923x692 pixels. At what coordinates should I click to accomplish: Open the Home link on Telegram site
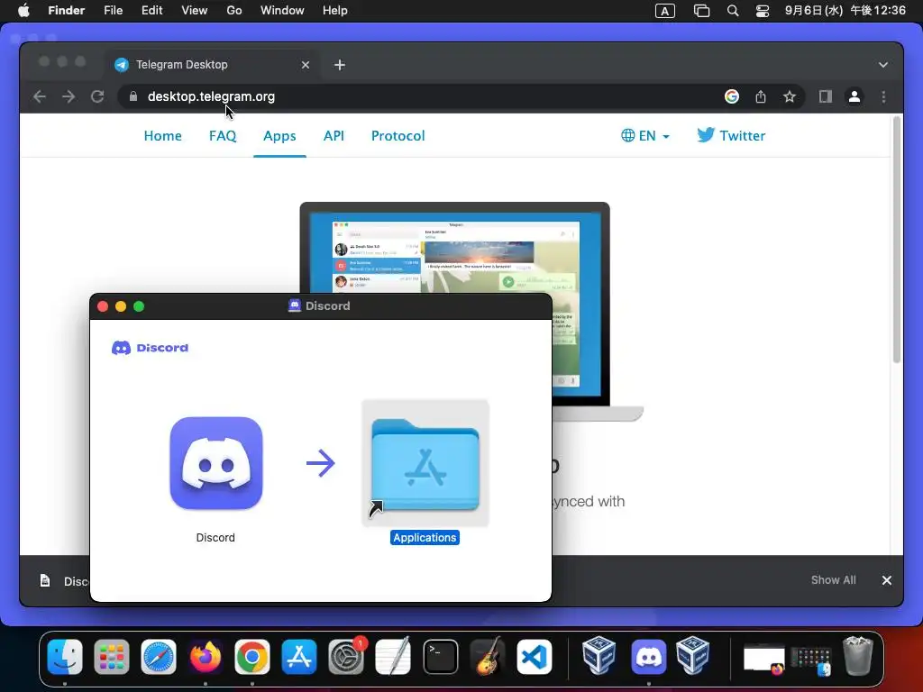[162, 136]
